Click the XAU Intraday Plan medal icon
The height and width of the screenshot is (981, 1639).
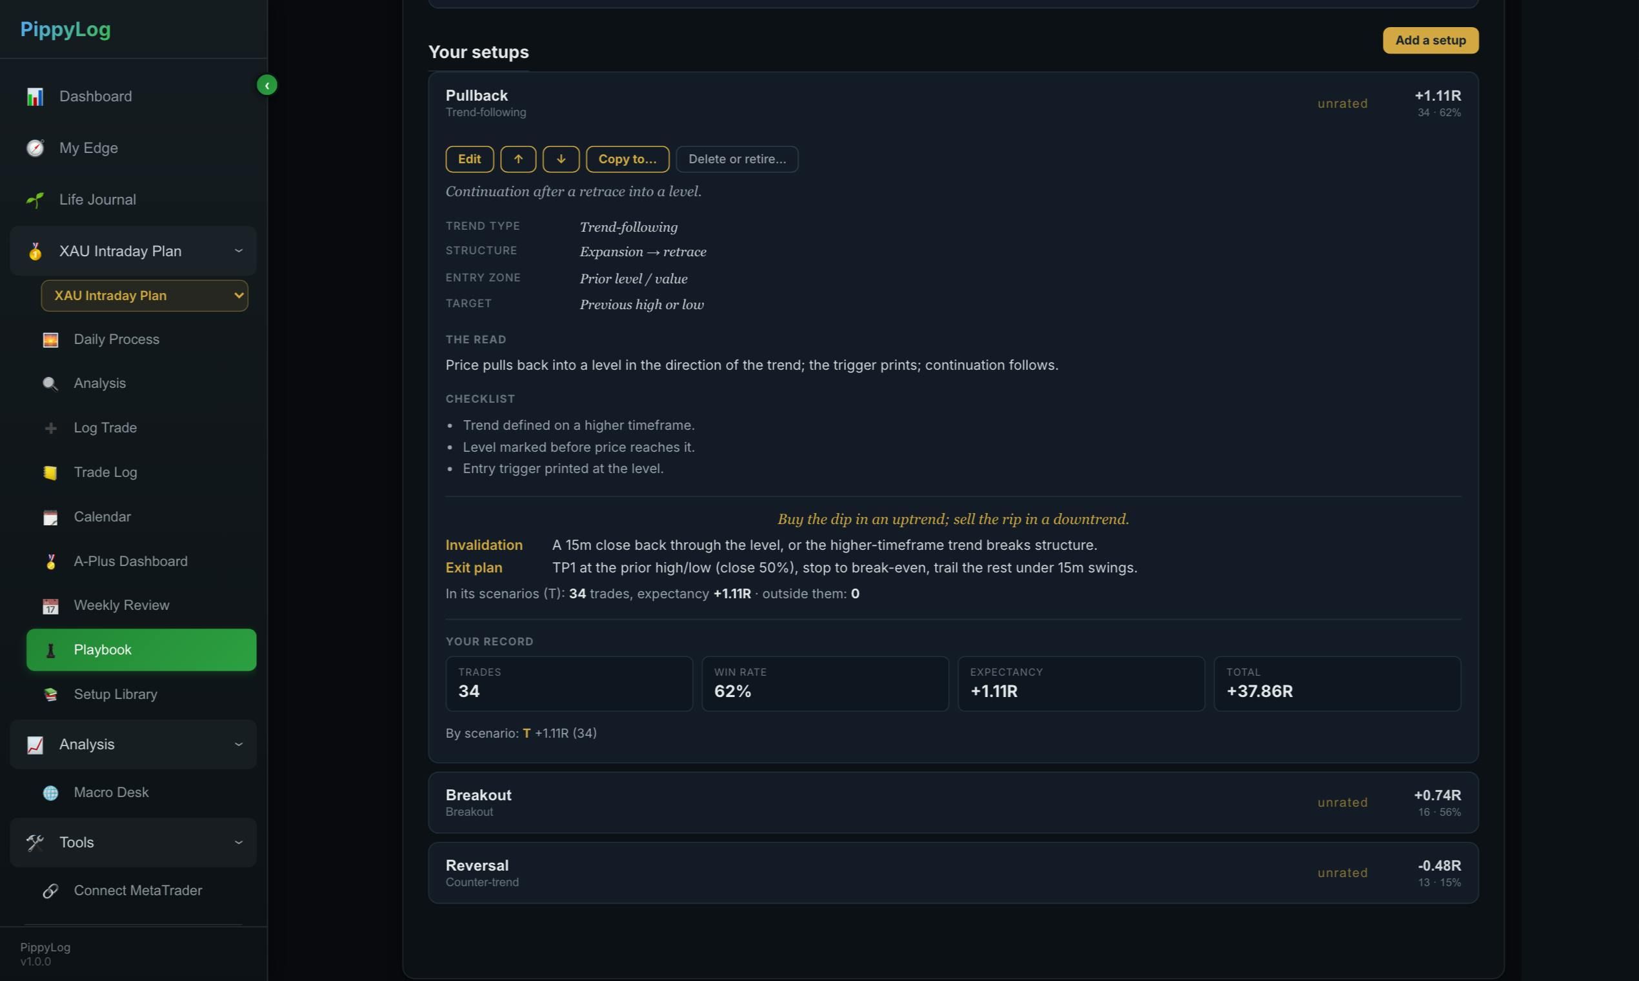pos(35,251)
